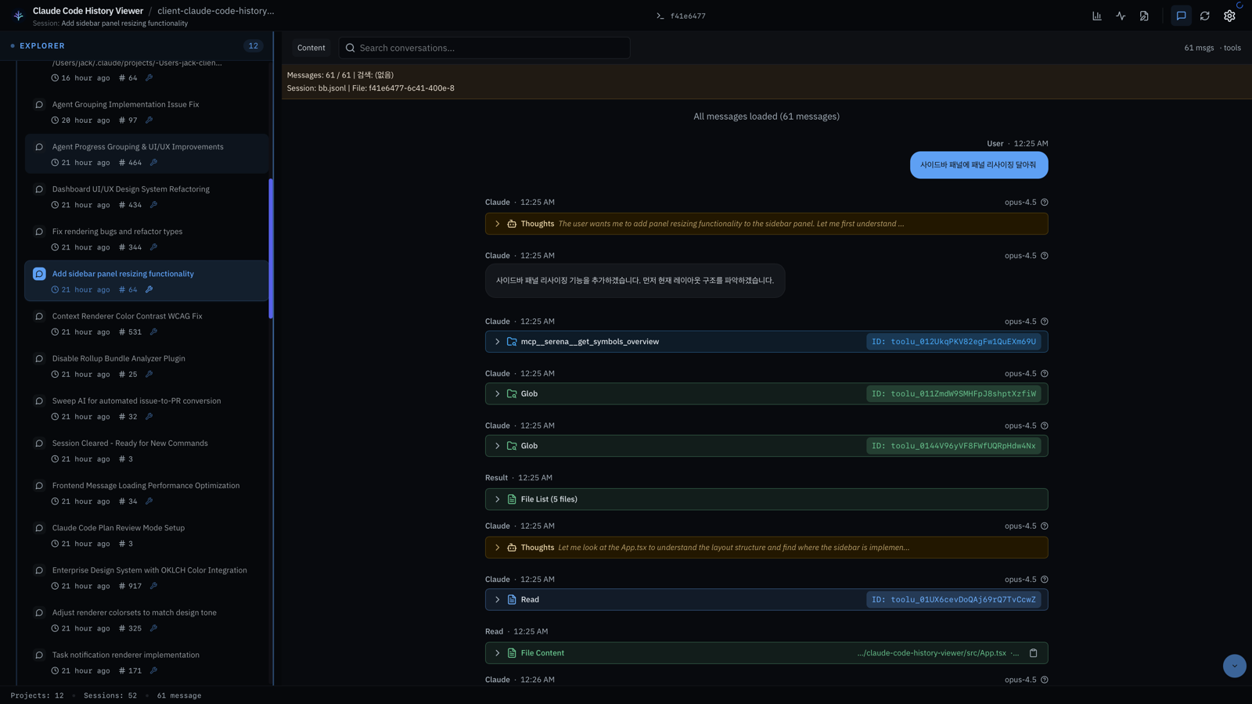Click the terminal icon beside f41e6477

(x=660, y=16)
